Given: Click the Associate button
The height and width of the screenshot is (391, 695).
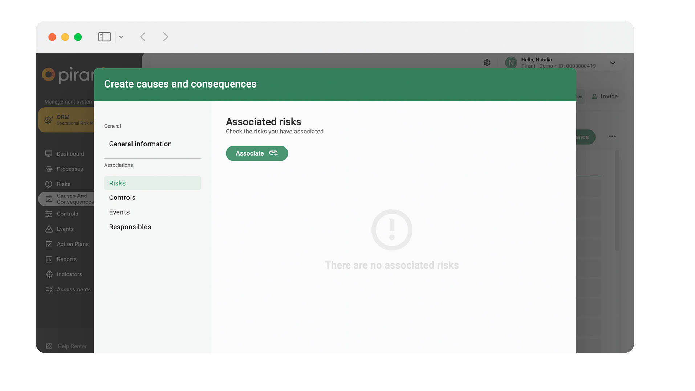Looking at the screenshot, I should [257, 153].
